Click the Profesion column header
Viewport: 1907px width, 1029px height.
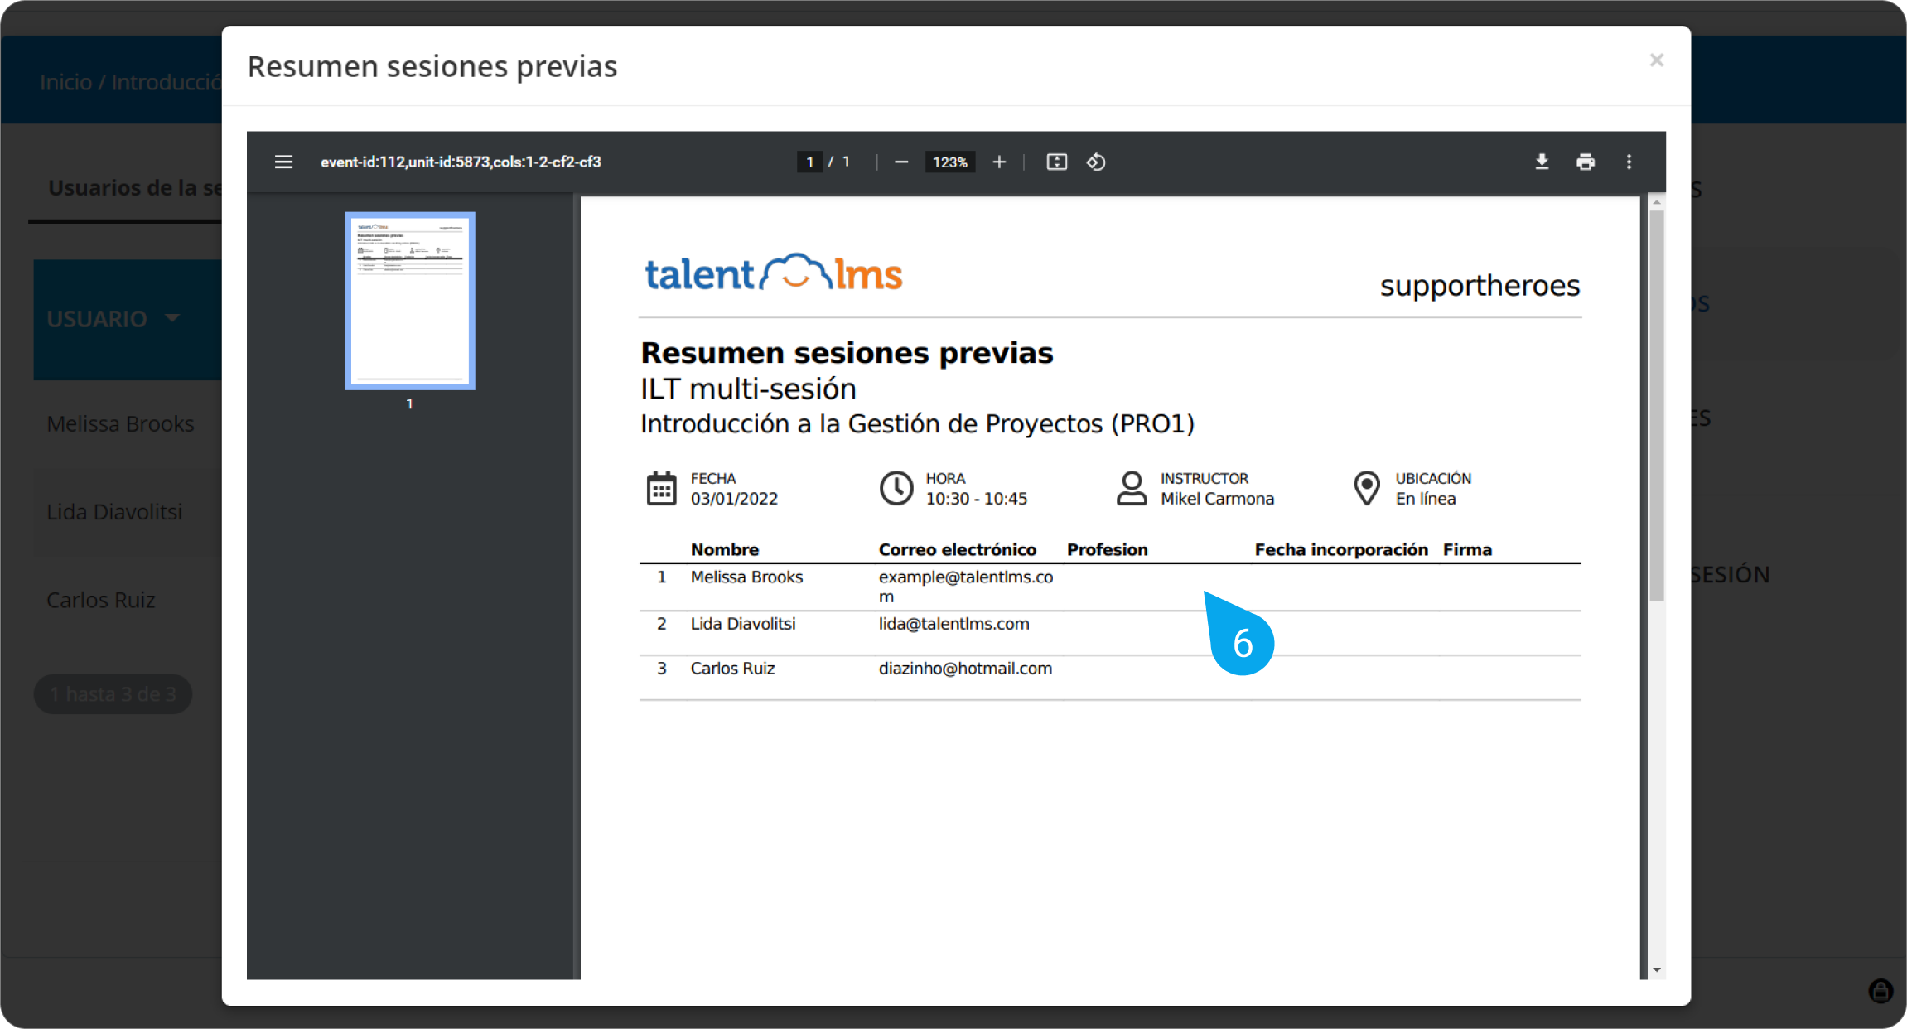tap(1107, 549)
